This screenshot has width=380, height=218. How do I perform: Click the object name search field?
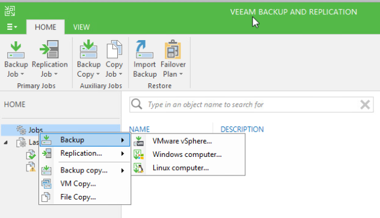tap(251, 105)
